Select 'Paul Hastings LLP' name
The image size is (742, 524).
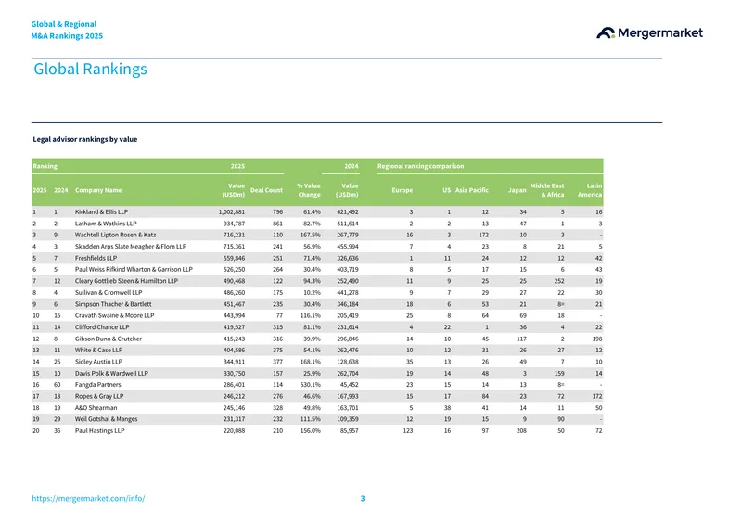99,430
